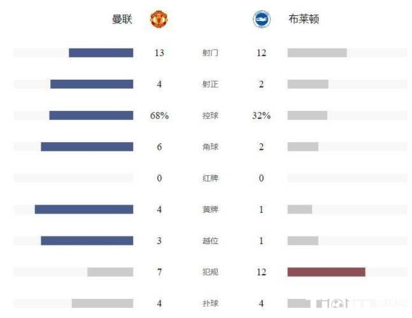Click Brighton's gray 射门 bar
Screen dimensions: 412x318
pos(316,53)
